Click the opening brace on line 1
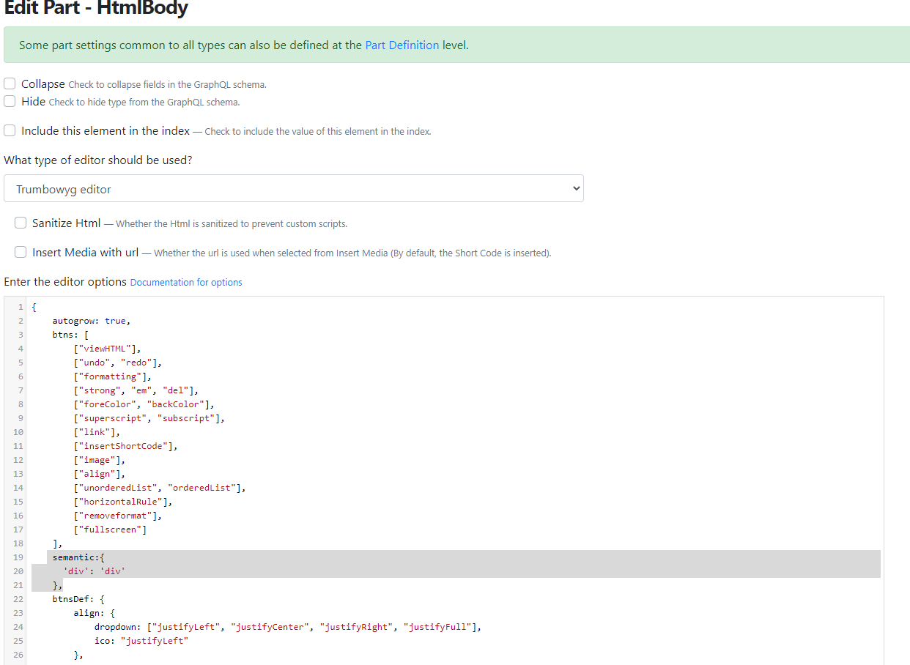The image size is (910, 665). pos(32,306)
